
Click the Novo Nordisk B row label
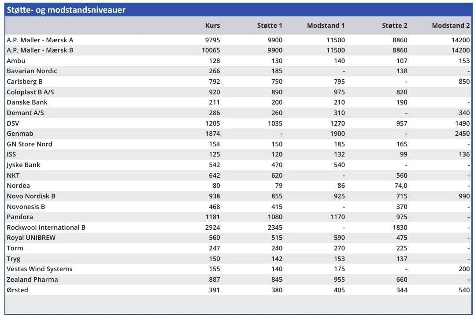click(31, 196)
